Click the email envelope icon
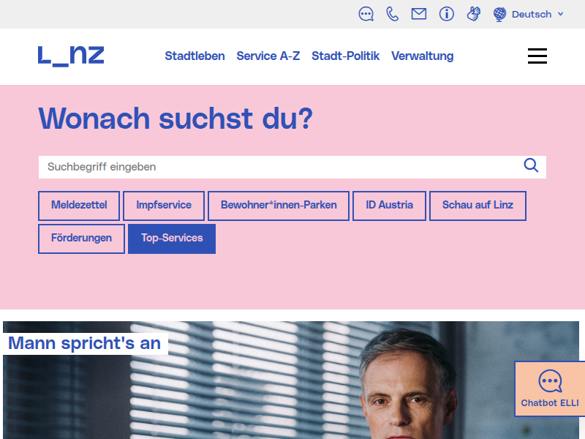Image resolution: width=585 pixels, height=439 pixels. tap(419, 14)
